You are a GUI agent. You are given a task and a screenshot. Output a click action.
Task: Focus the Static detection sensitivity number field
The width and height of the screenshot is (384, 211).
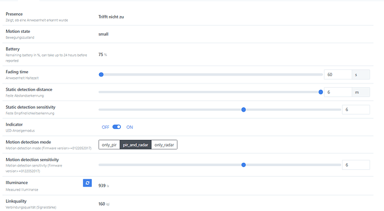pos(356,109)
